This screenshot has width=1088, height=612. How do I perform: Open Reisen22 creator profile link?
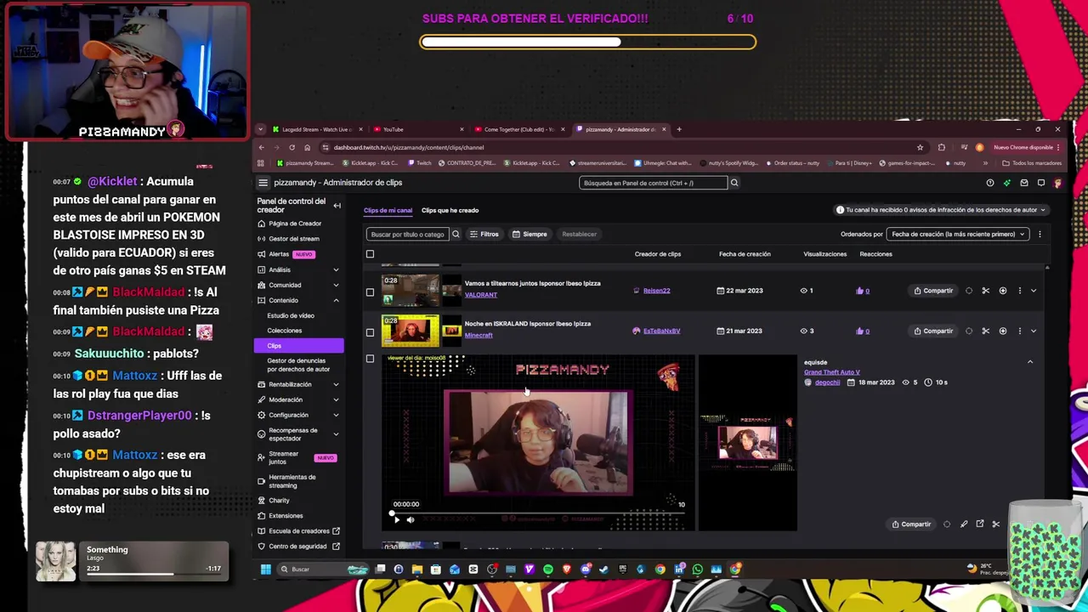[x=656, y=291]
